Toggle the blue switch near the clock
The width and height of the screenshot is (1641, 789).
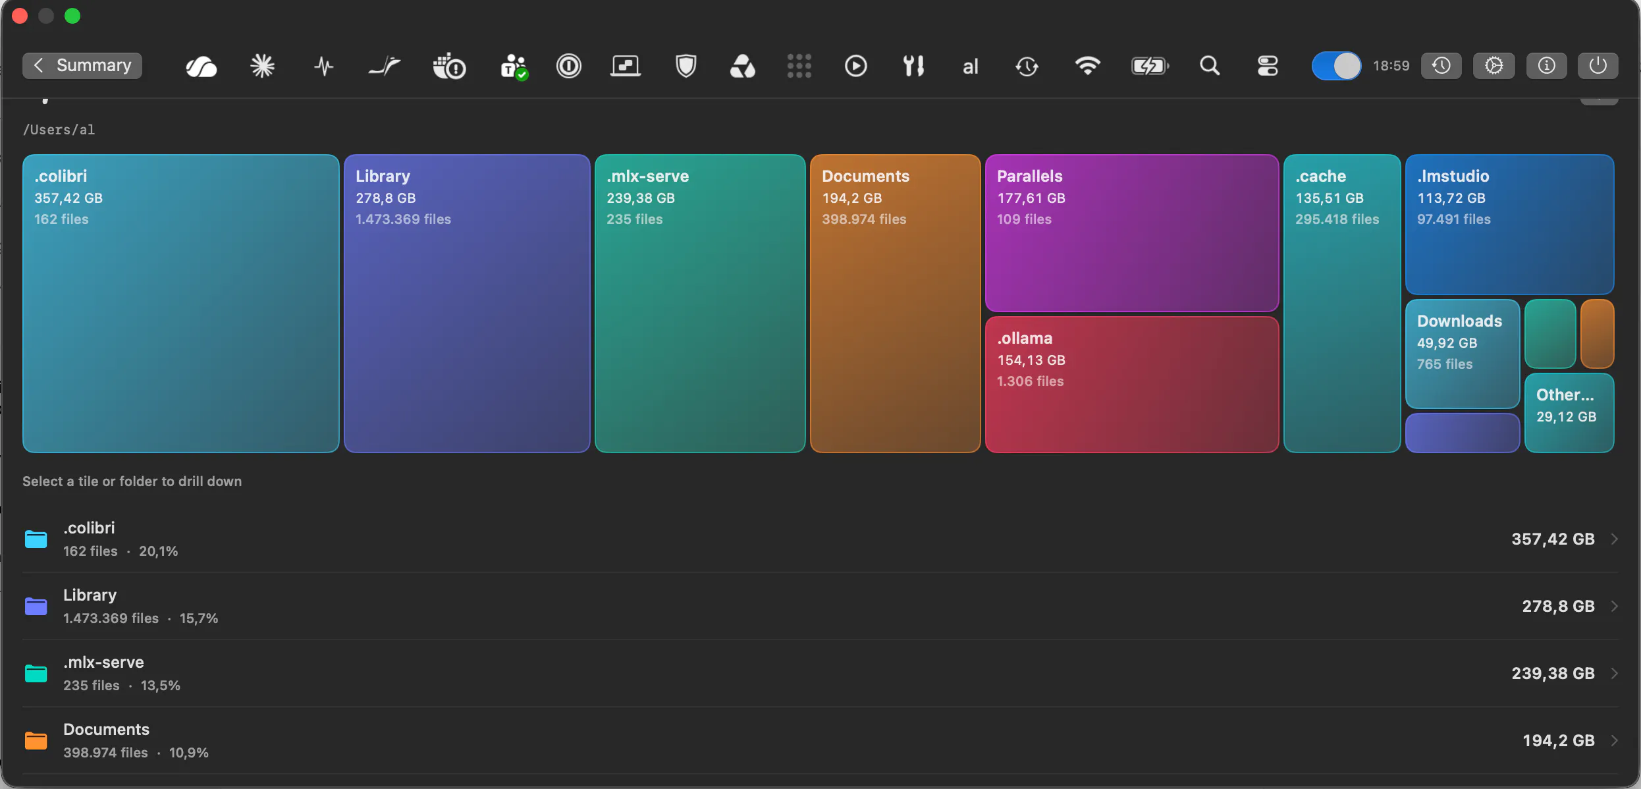(1336, 66)
